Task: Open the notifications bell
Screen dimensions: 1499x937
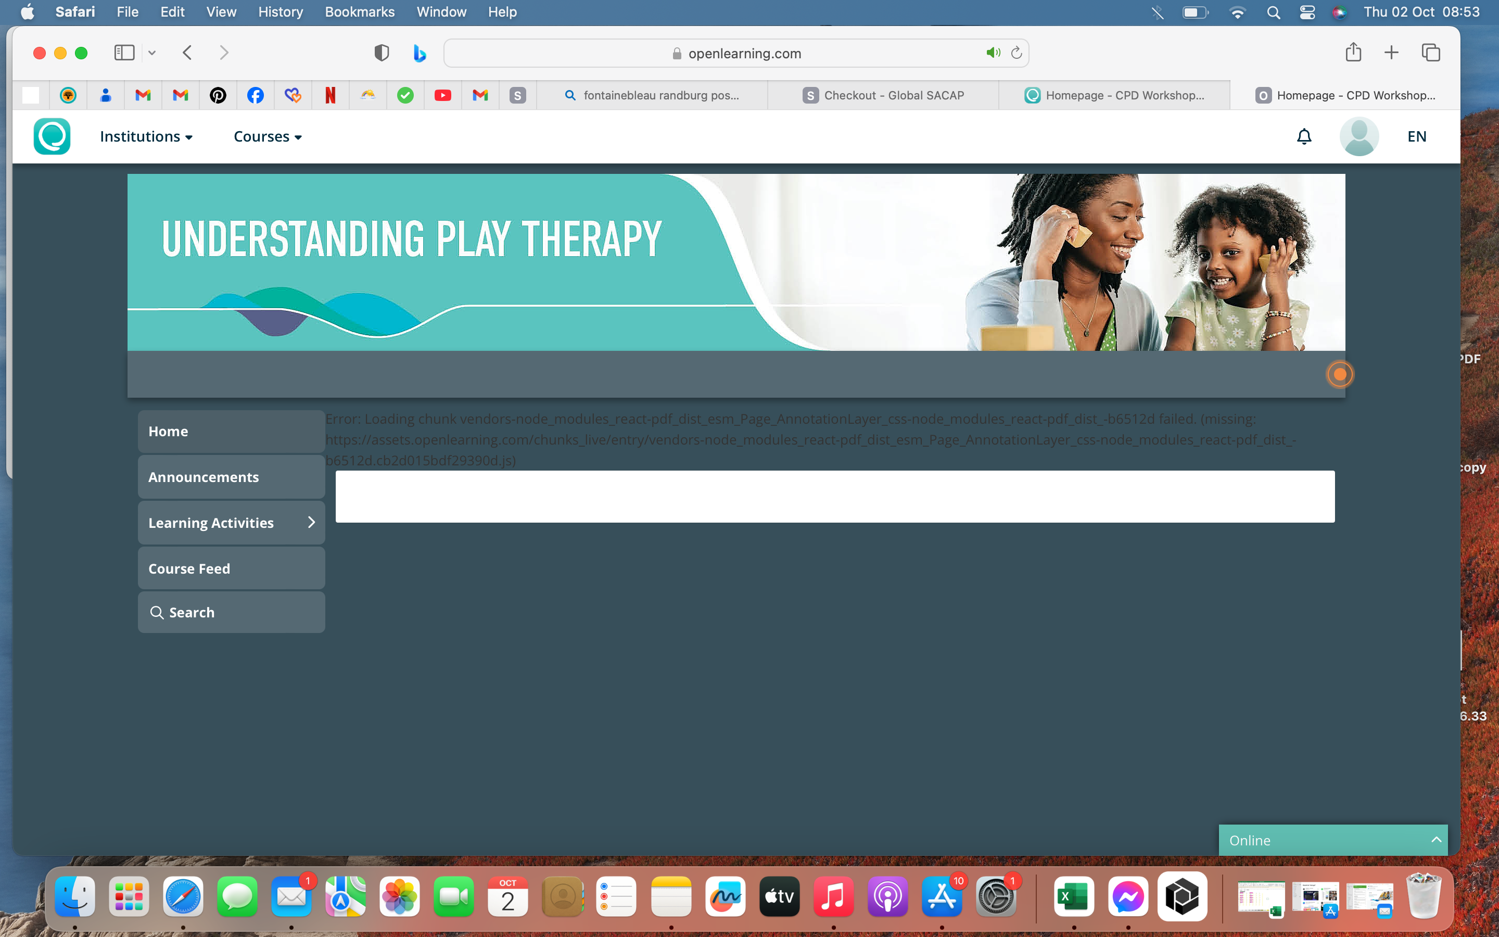Action: tap(1304, 136)
